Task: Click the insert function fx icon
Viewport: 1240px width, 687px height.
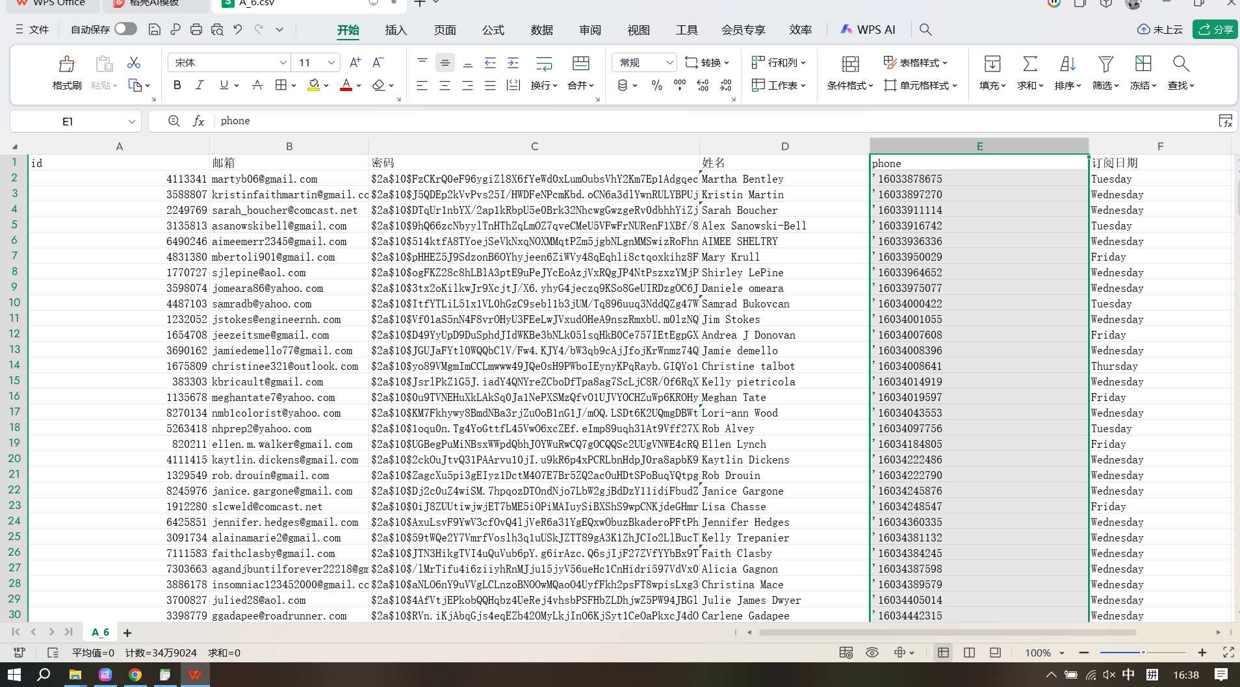Action: point(198,121)
